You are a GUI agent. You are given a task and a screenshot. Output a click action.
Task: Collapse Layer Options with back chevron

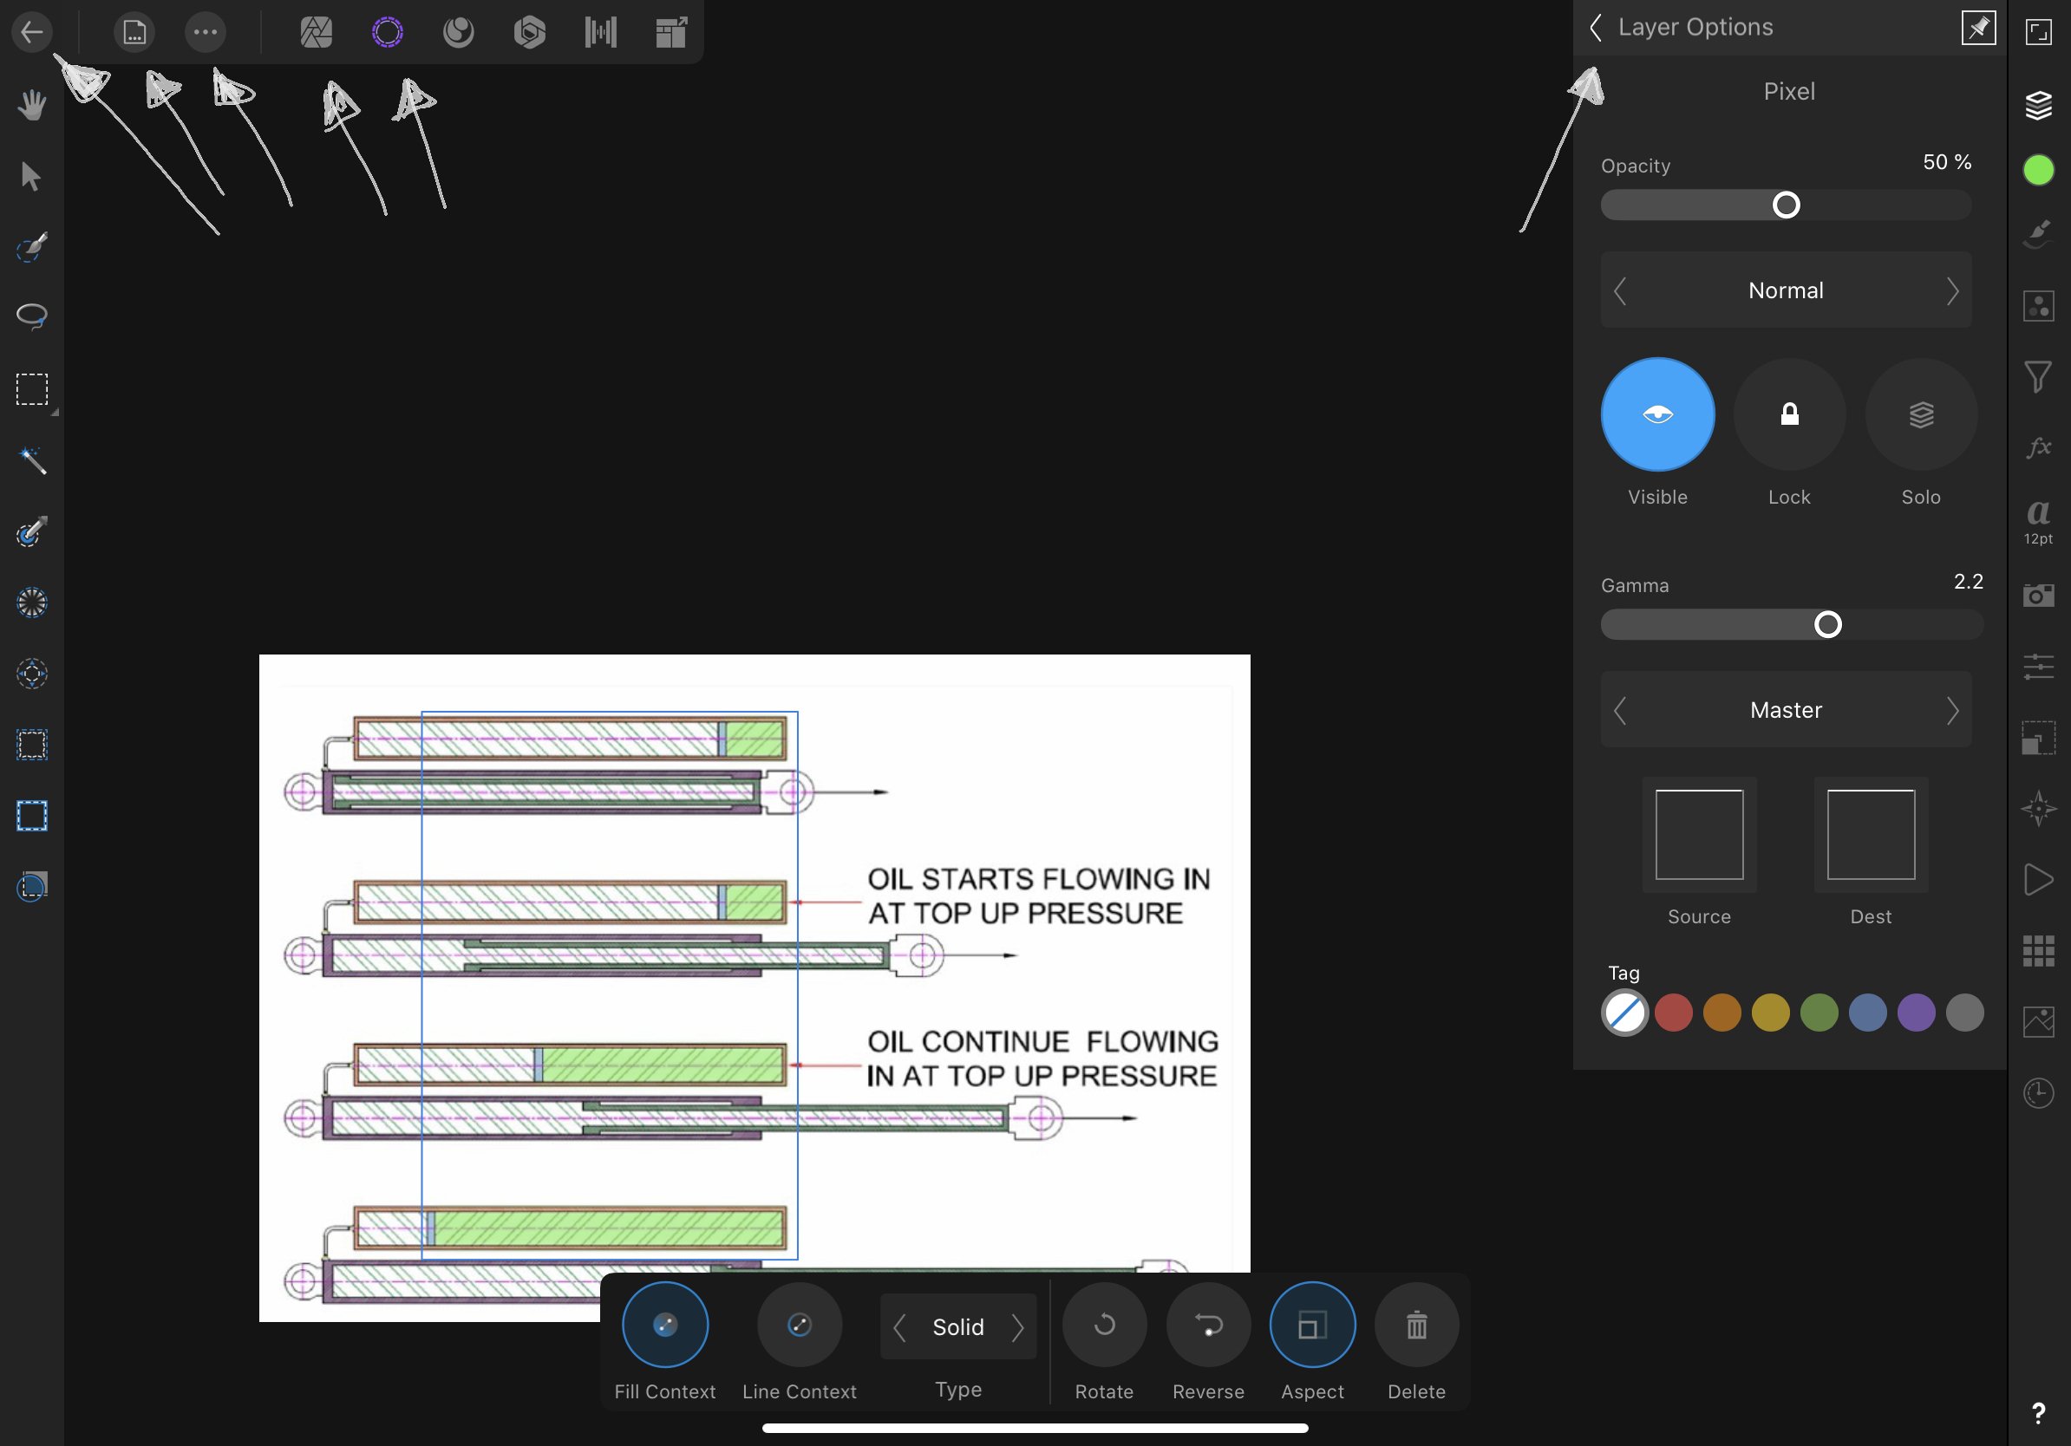(1596, 28)
